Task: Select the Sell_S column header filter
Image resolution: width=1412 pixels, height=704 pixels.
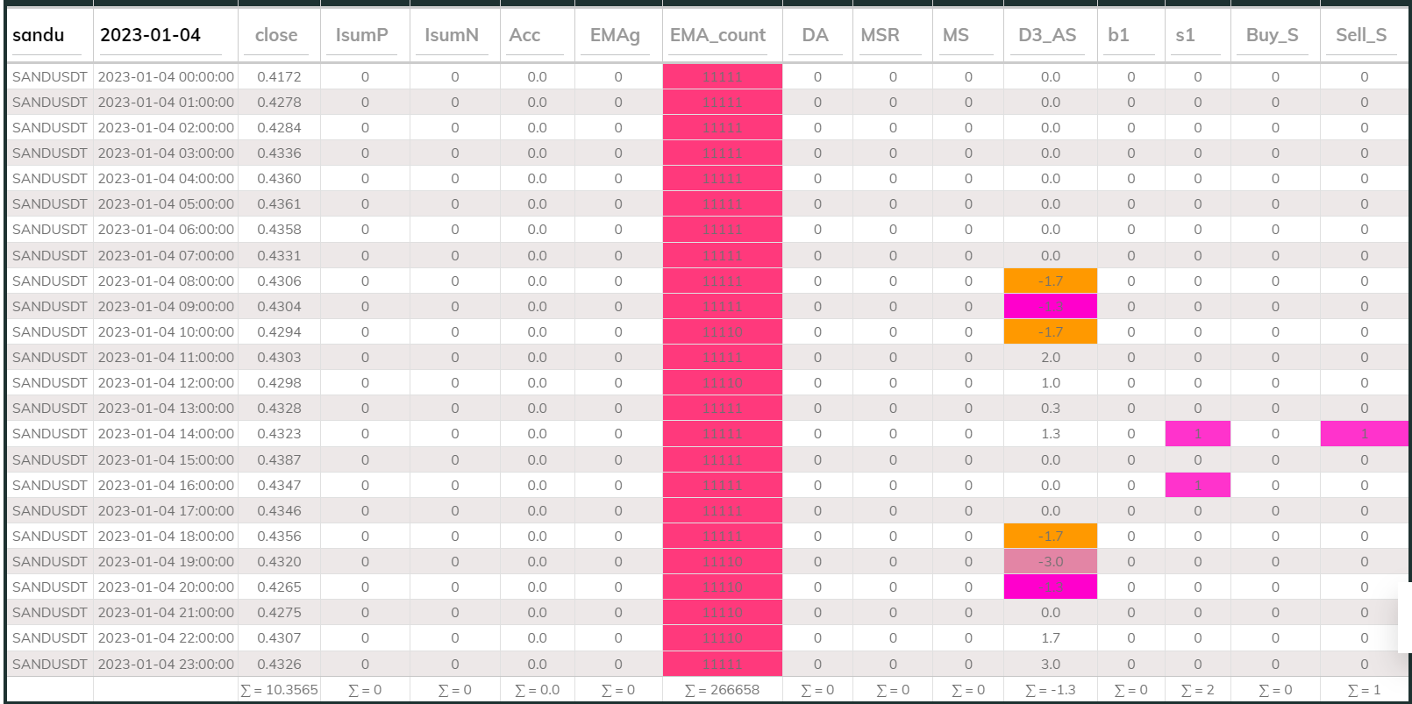Action: (x=1361, y=35)
